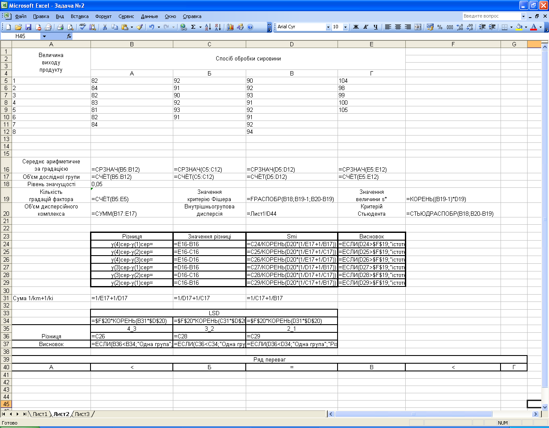Screen dimensions: 549x428
Task: Click the horizontal scrollbar thumb
Action: coord(413,414)
